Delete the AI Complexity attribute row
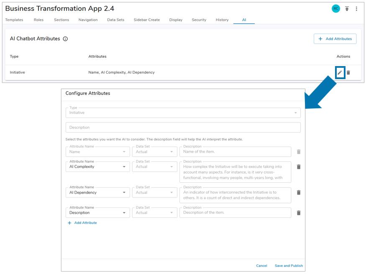 pos(299,167)
